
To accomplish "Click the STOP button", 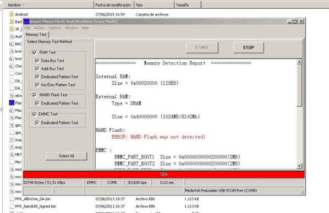I will pos(249,48).
